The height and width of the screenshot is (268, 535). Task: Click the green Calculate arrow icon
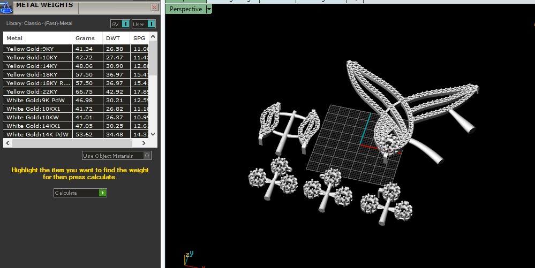point(102,193)
